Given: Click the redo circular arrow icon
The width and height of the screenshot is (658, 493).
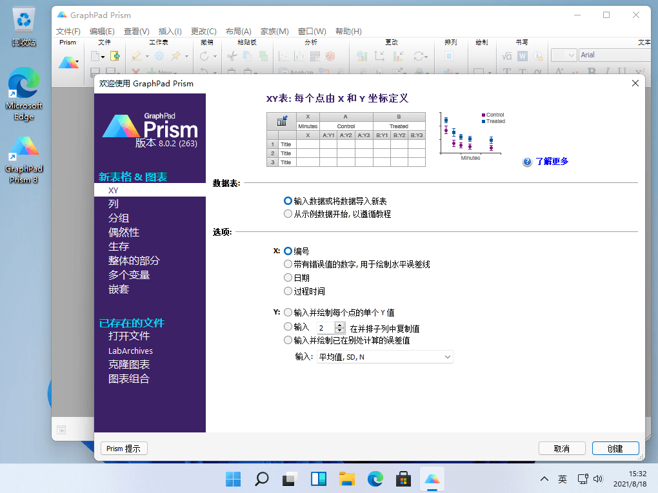Looking at the screenshot, I should coord(204,56).
